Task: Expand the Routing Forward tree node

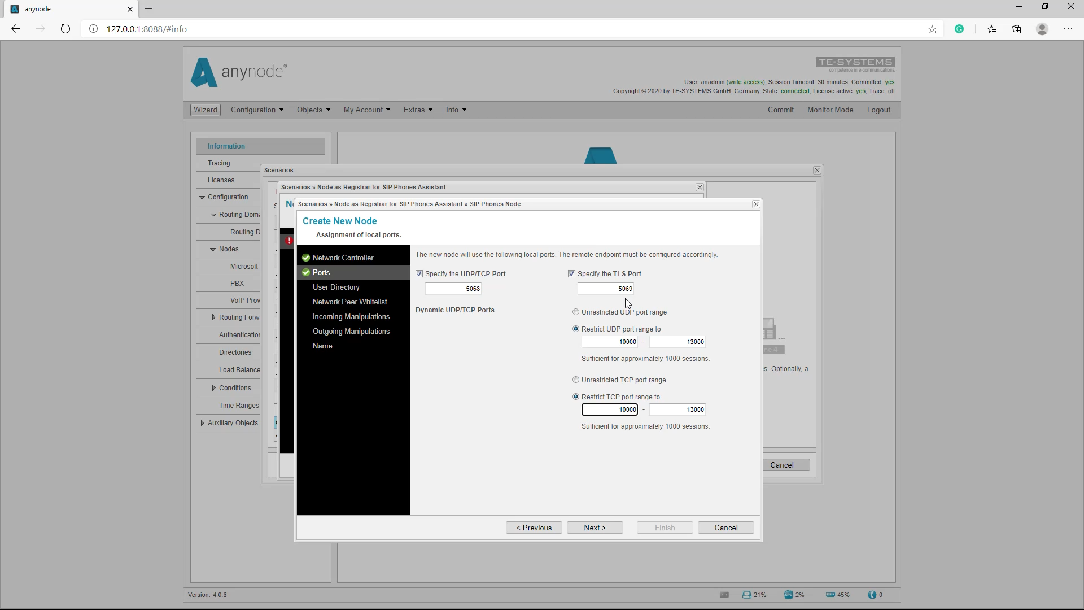Action: 213,317
